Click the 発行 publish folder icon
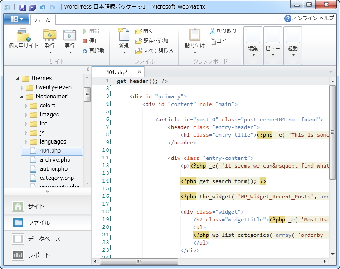The height and width of the screenshot is (269, 340). tap(50, 35)
